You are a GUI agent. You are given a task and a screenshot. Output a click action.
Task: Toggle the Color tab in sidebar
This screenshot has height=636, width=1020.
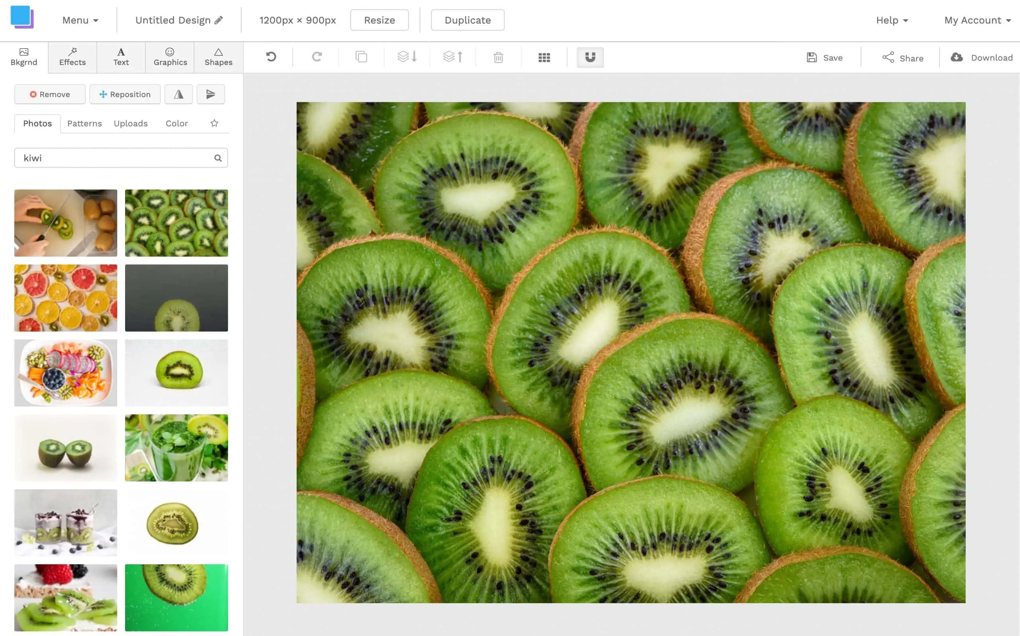(177, 123)
